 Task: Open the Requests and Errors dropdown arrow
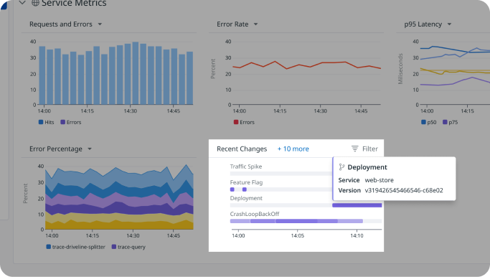tap(100, 24)
